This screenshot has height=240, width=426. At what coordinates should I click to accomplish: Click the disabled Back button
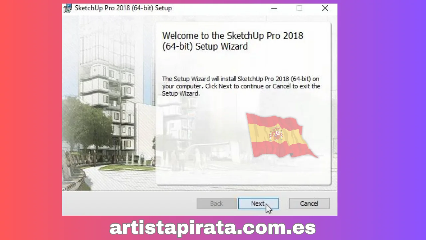pos(217,204)
